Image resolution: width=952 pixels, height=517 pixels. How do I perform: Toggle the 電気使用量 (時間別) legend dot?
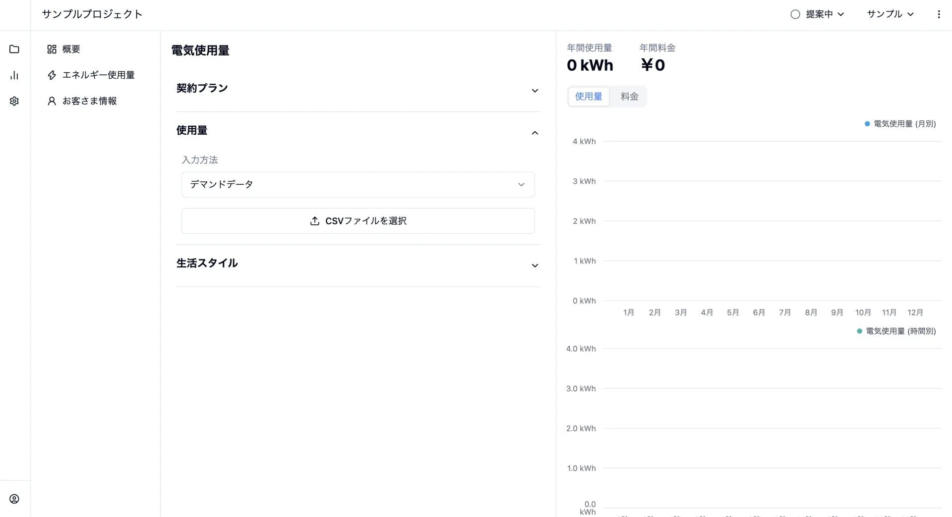coord(859,331)
